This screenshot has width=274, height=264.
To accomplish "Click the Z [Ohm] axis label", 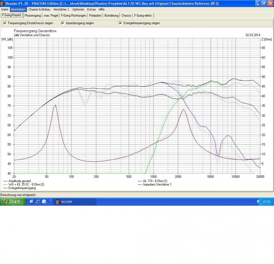I will [x=266, y=39].
